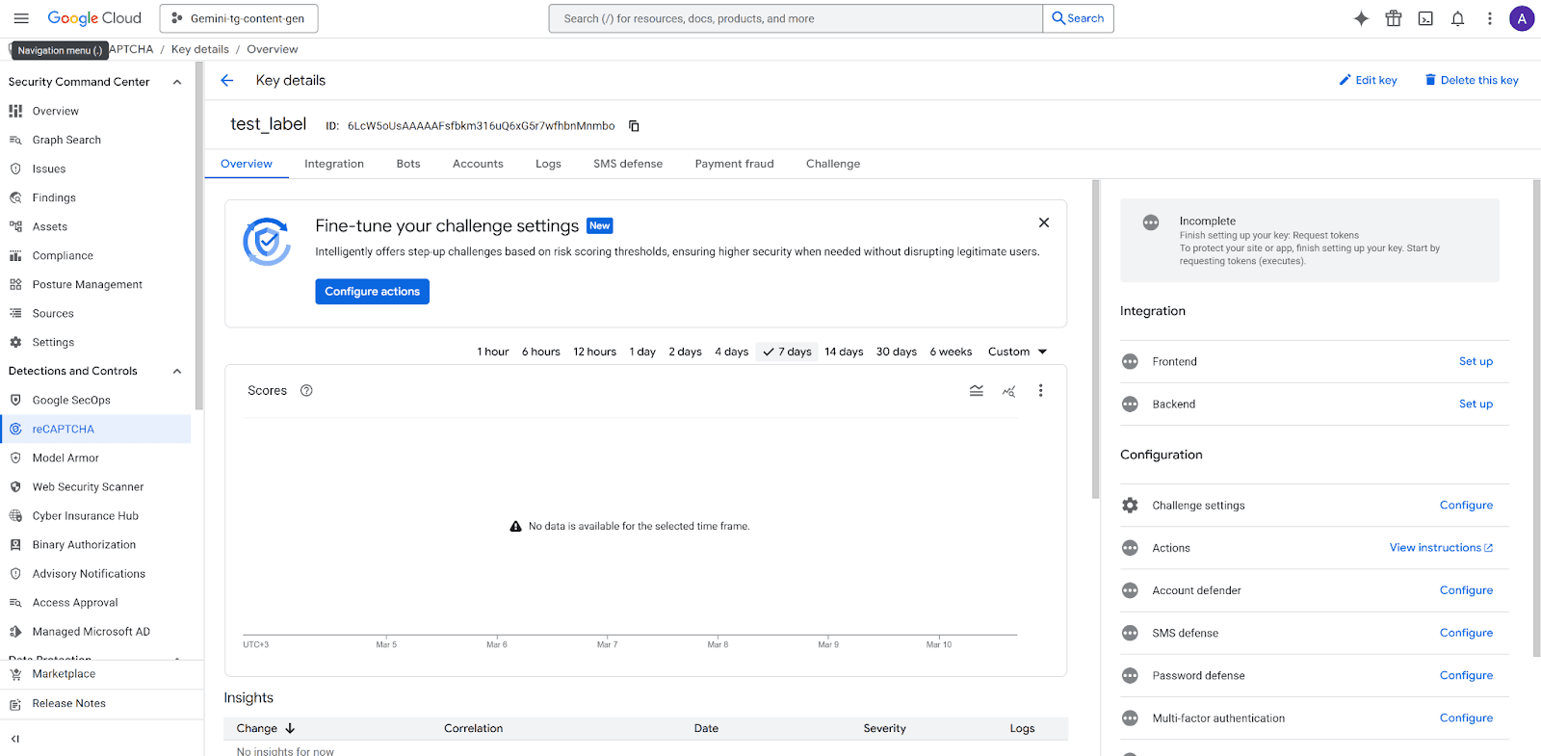Screen dimensions: 1541x756
Task: Go back using the arrow beside Key details
Action: 227,81
